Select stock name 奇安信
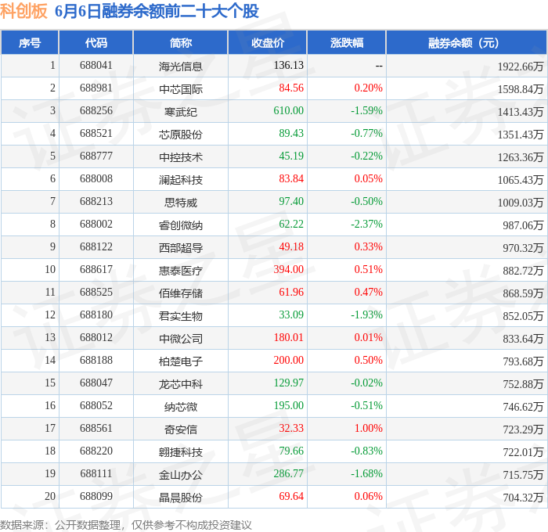Viewport: 548px width, 532px height. [181, 430]
